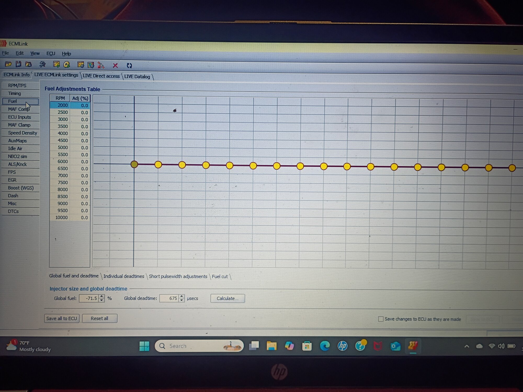The width and height of the screenshot is (523, 392).
Task: Click the colored grid with gear icon
Action: pos(91,65)
